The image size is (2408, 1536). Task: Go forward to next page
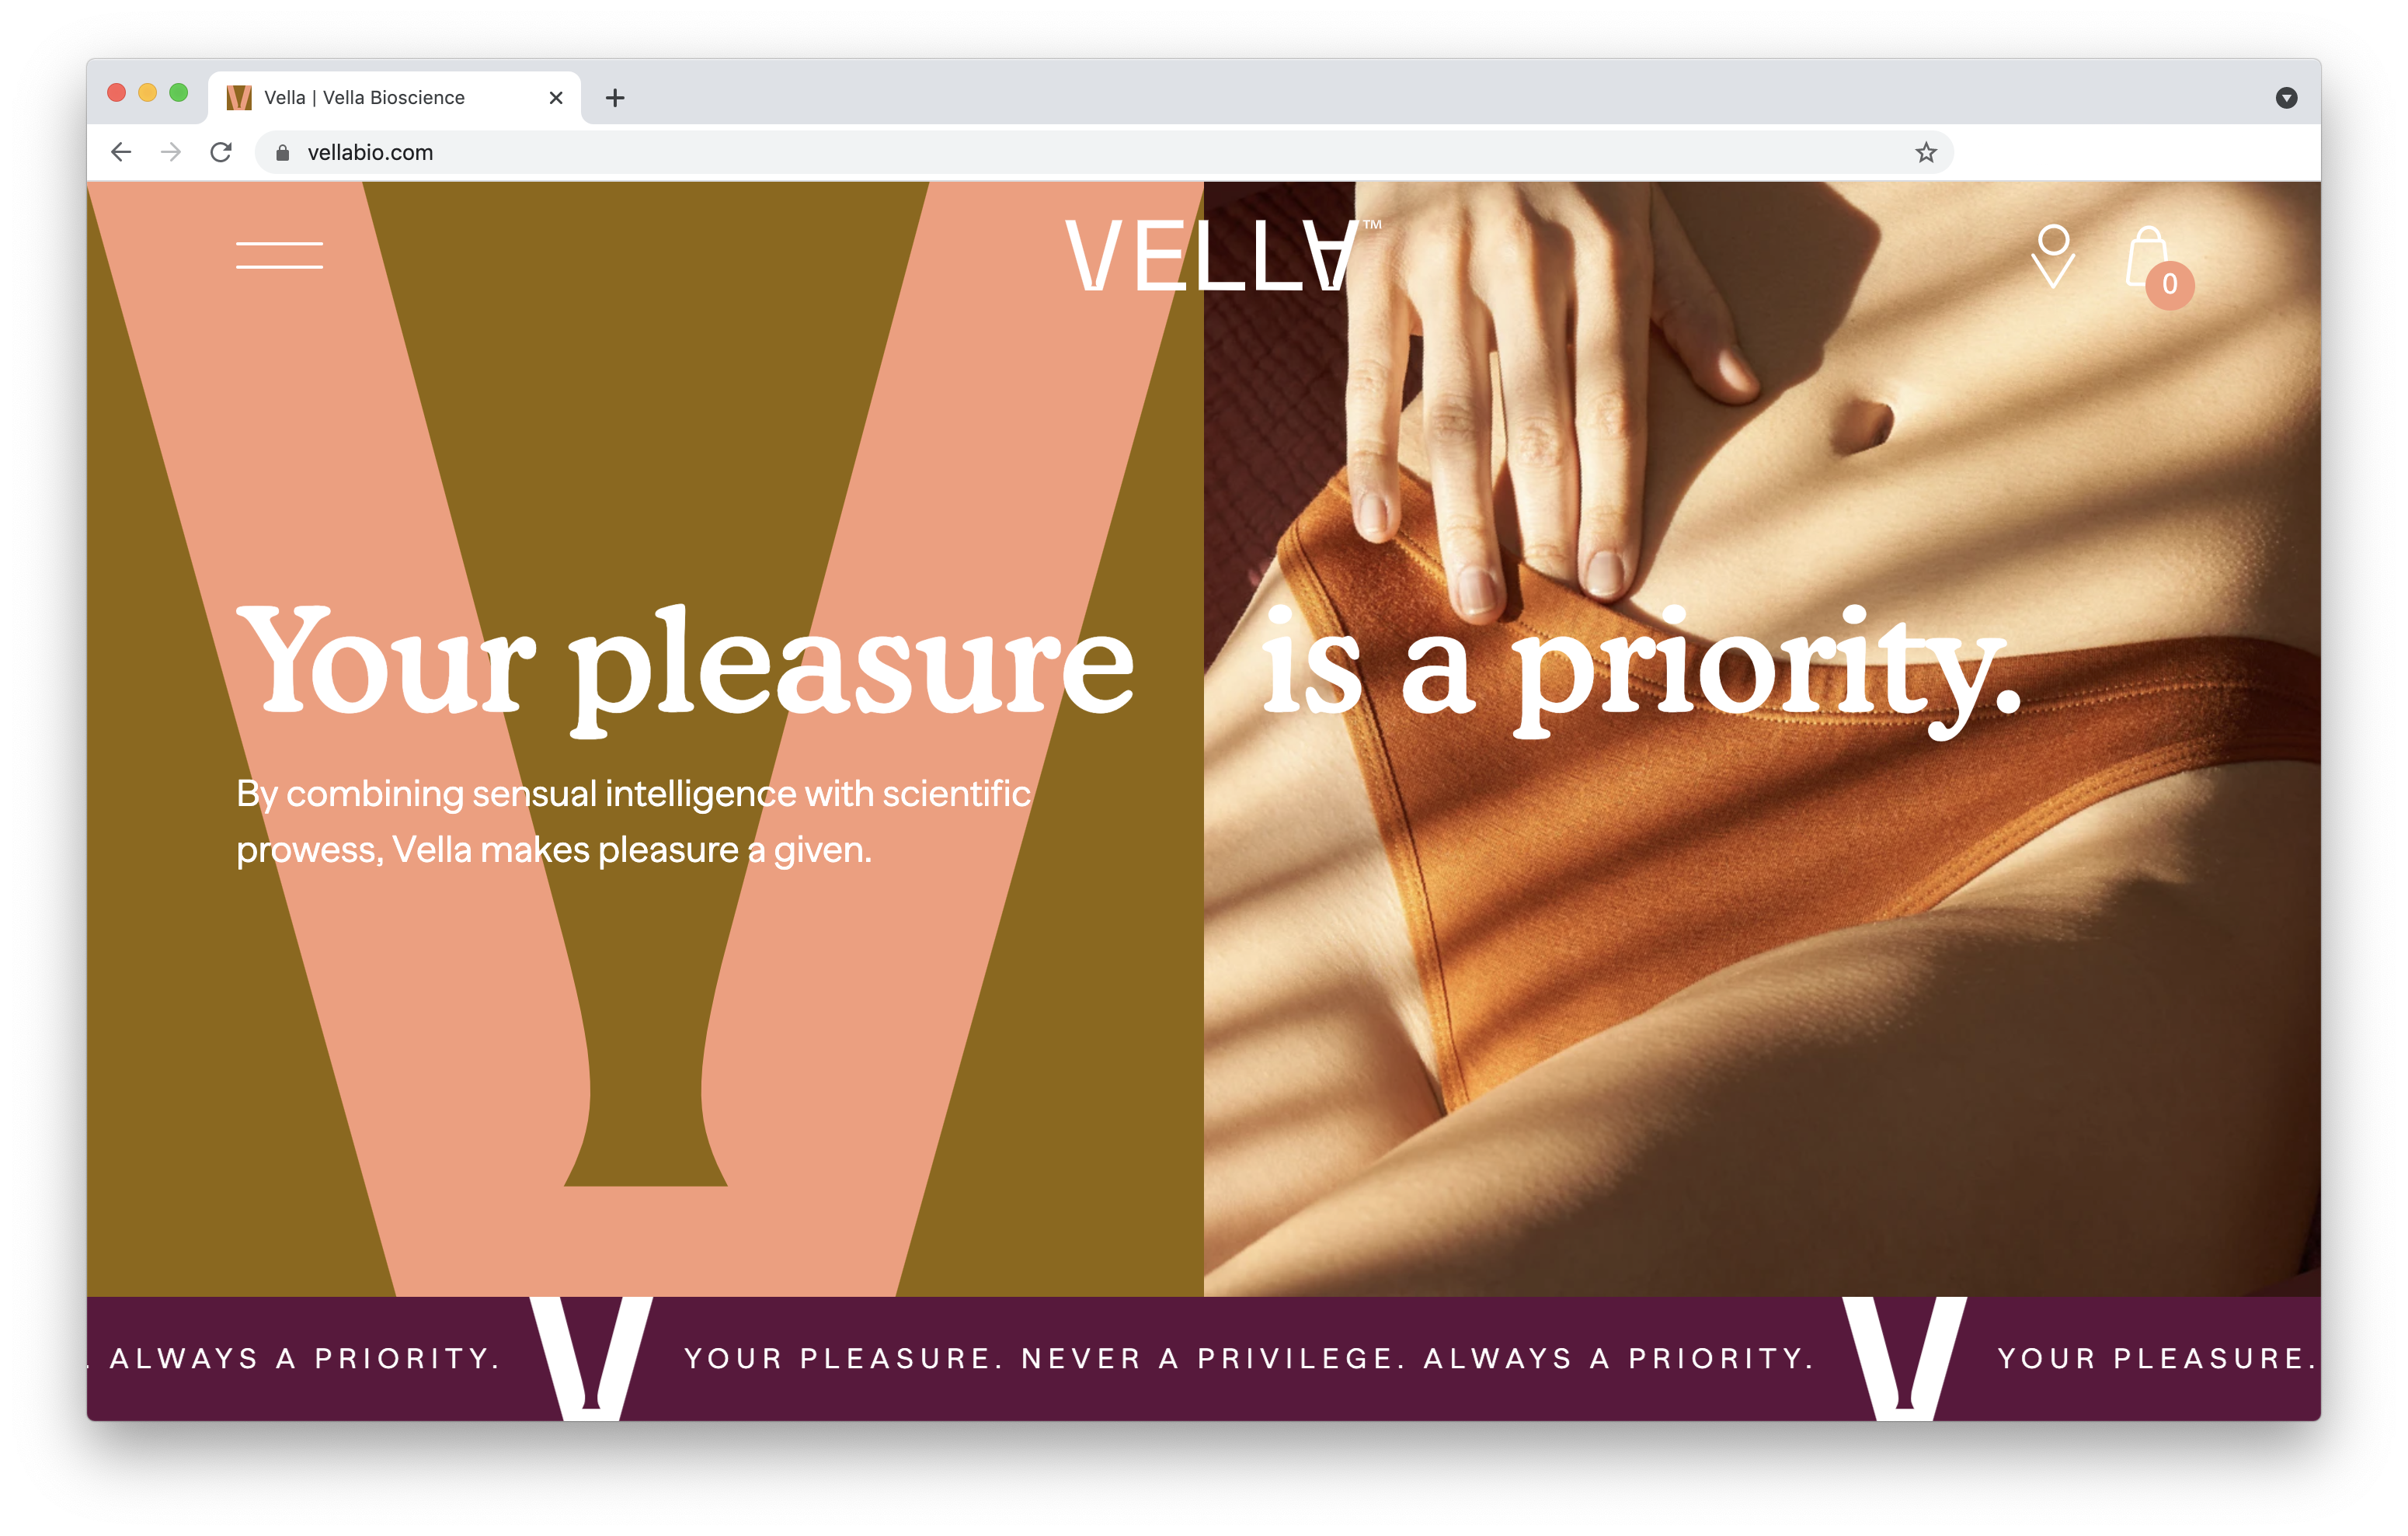pyautogui.click(x=171, y=152)
